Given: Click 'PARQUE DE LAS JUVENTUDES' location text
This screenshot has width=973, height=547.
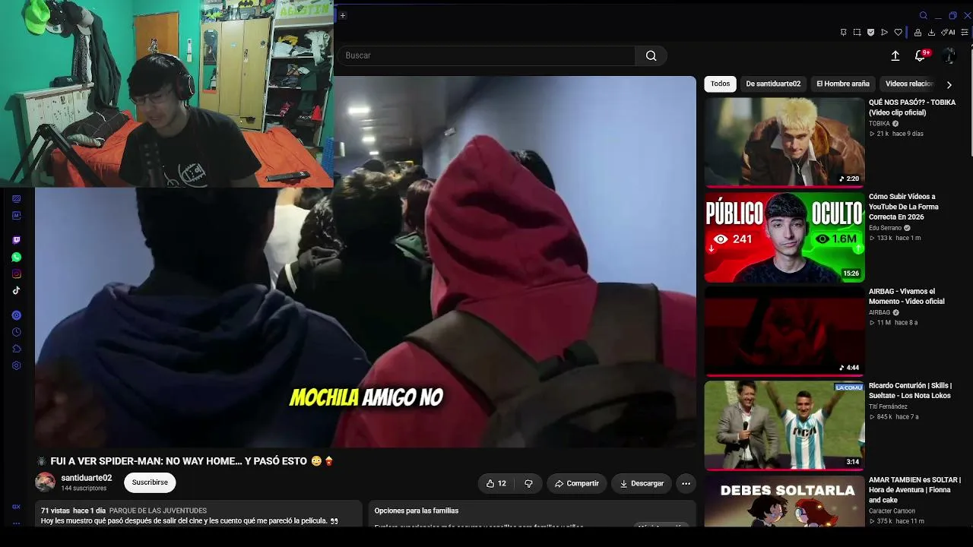Looking at the screenshot, I should pyautogui.click(x=157, y=511).
